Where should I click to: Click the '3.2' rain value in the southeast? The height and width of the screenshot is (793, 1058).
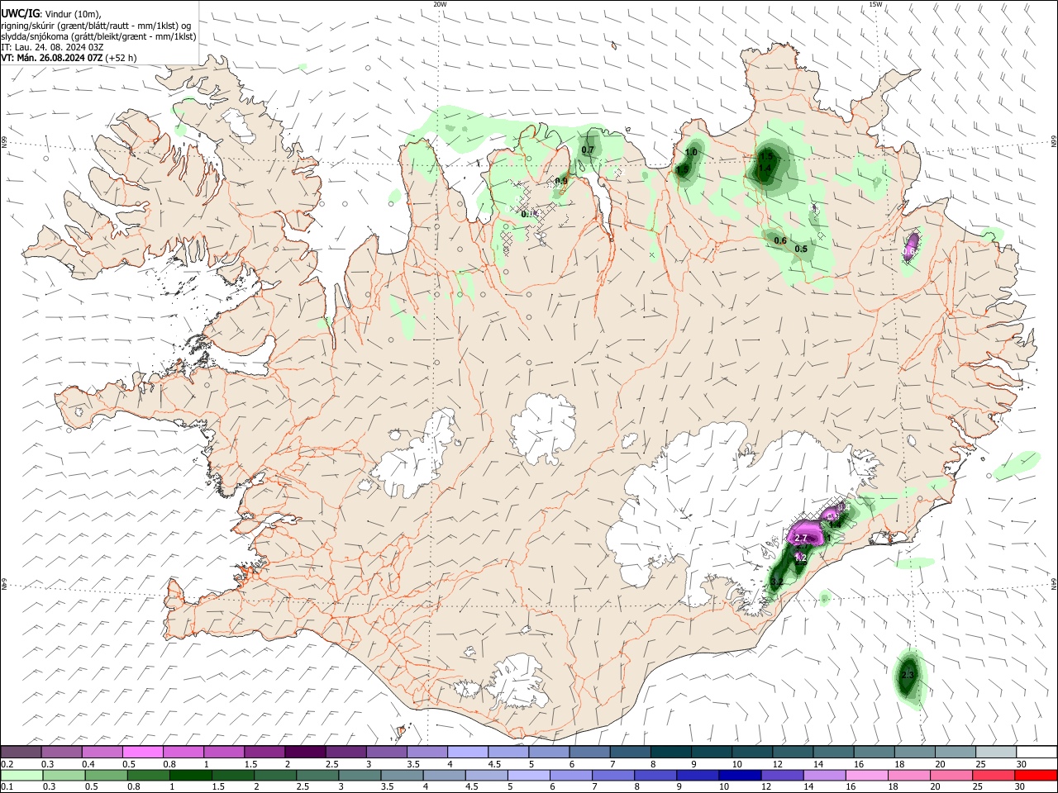(776, 582)
